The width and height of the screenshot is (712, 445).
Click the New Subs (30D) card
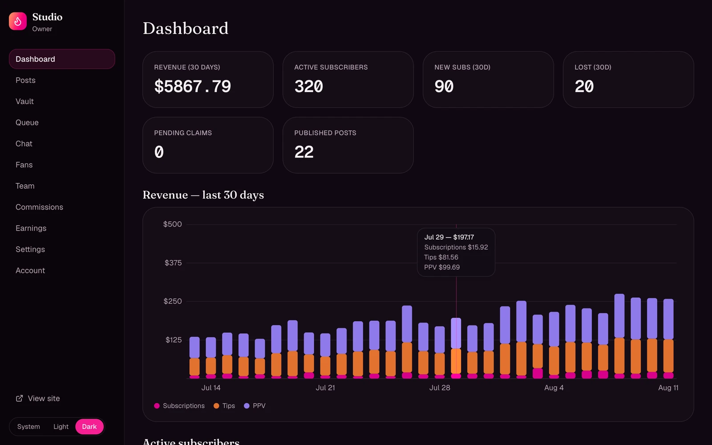[x=488, y=80]
